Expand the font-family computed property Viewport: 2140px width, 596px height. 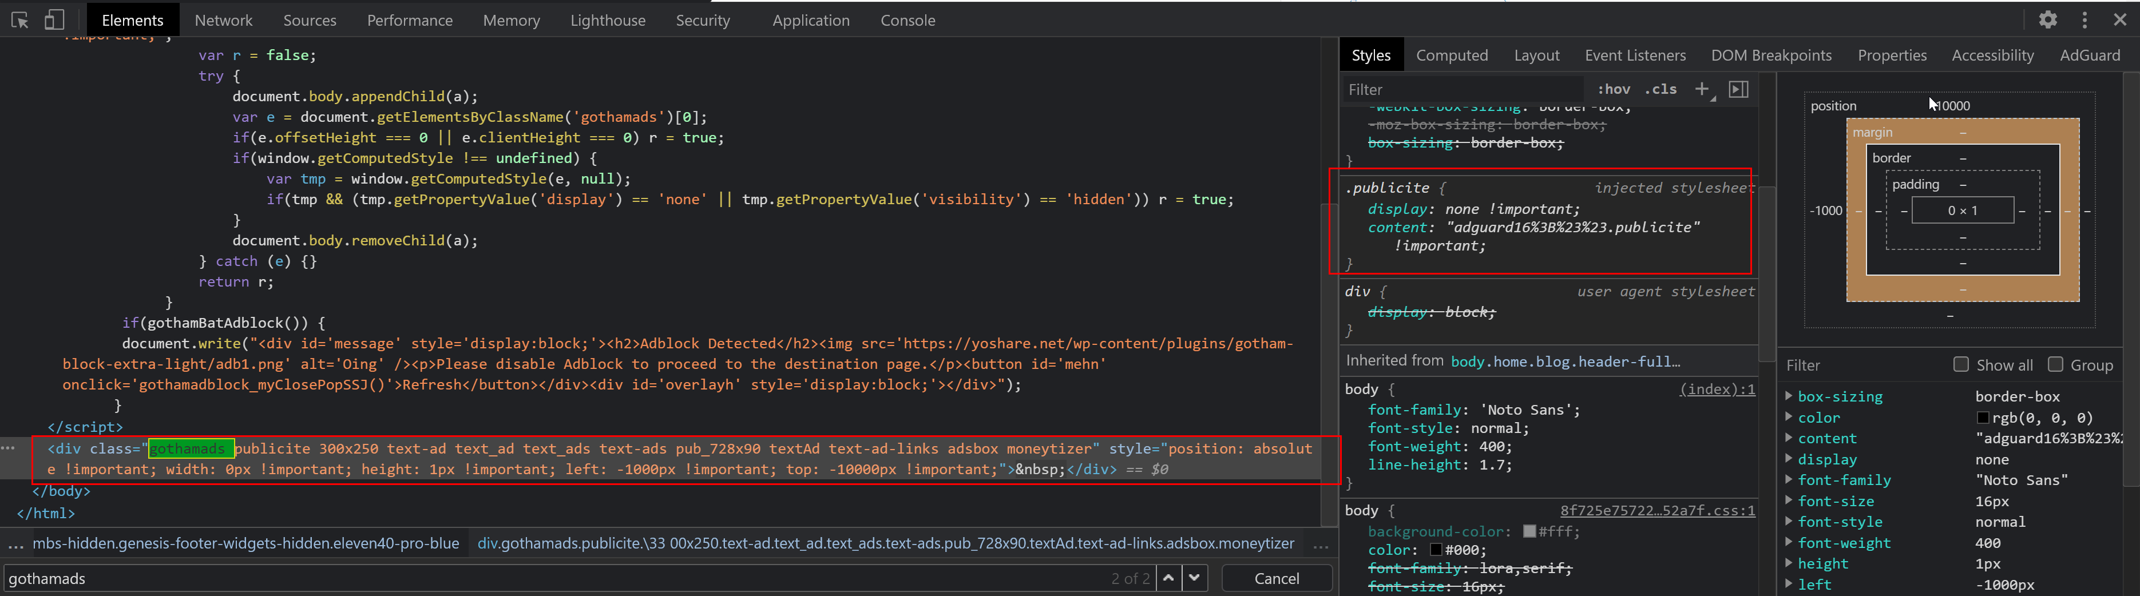point(1789,479)
